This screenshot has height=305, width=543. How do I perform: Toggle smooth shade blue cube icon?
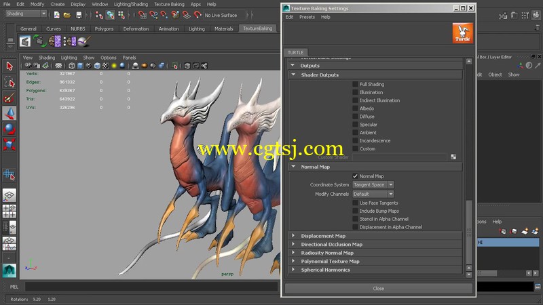(80, 66)
